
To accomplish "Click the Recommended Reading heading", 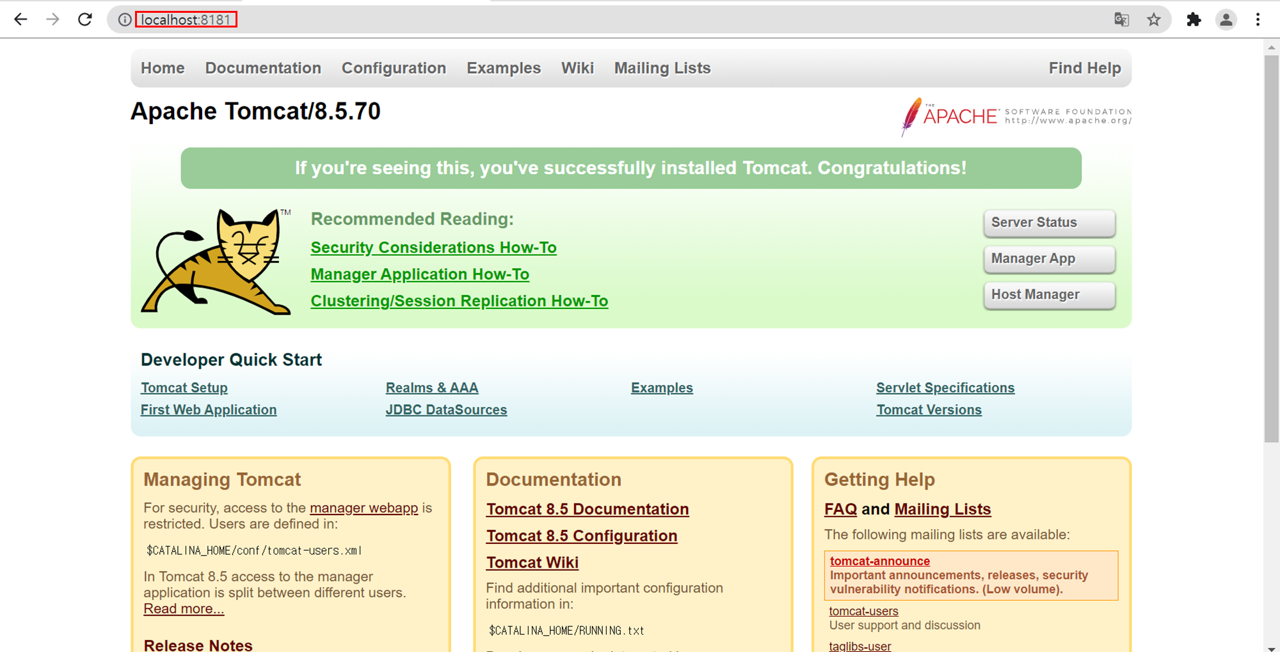I will [x=412, y=219].
